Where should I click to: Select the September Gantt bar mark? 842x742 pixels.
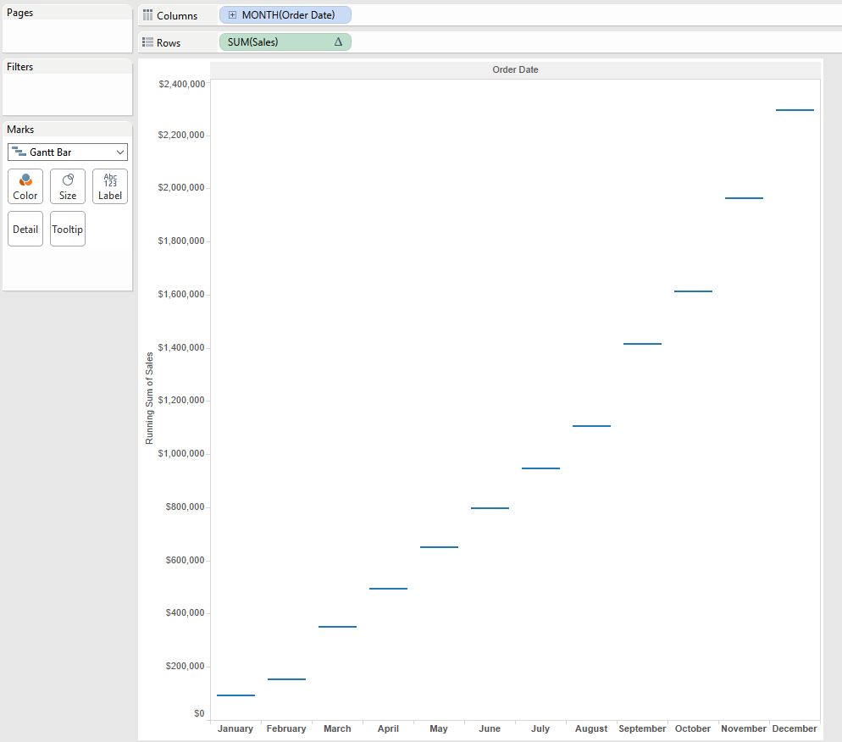(x=642, y=344)
